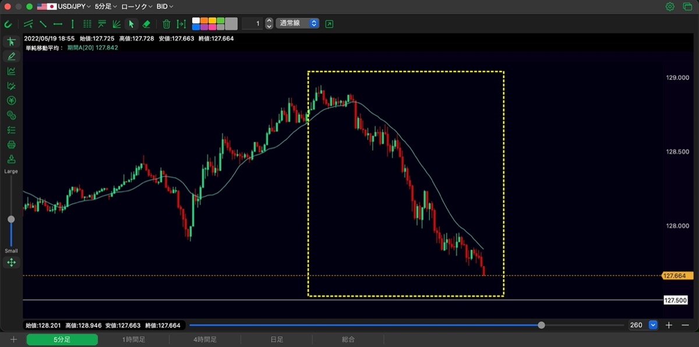Click the line width number field
Screen dimensions: 699x347
(x=252, y=24)
